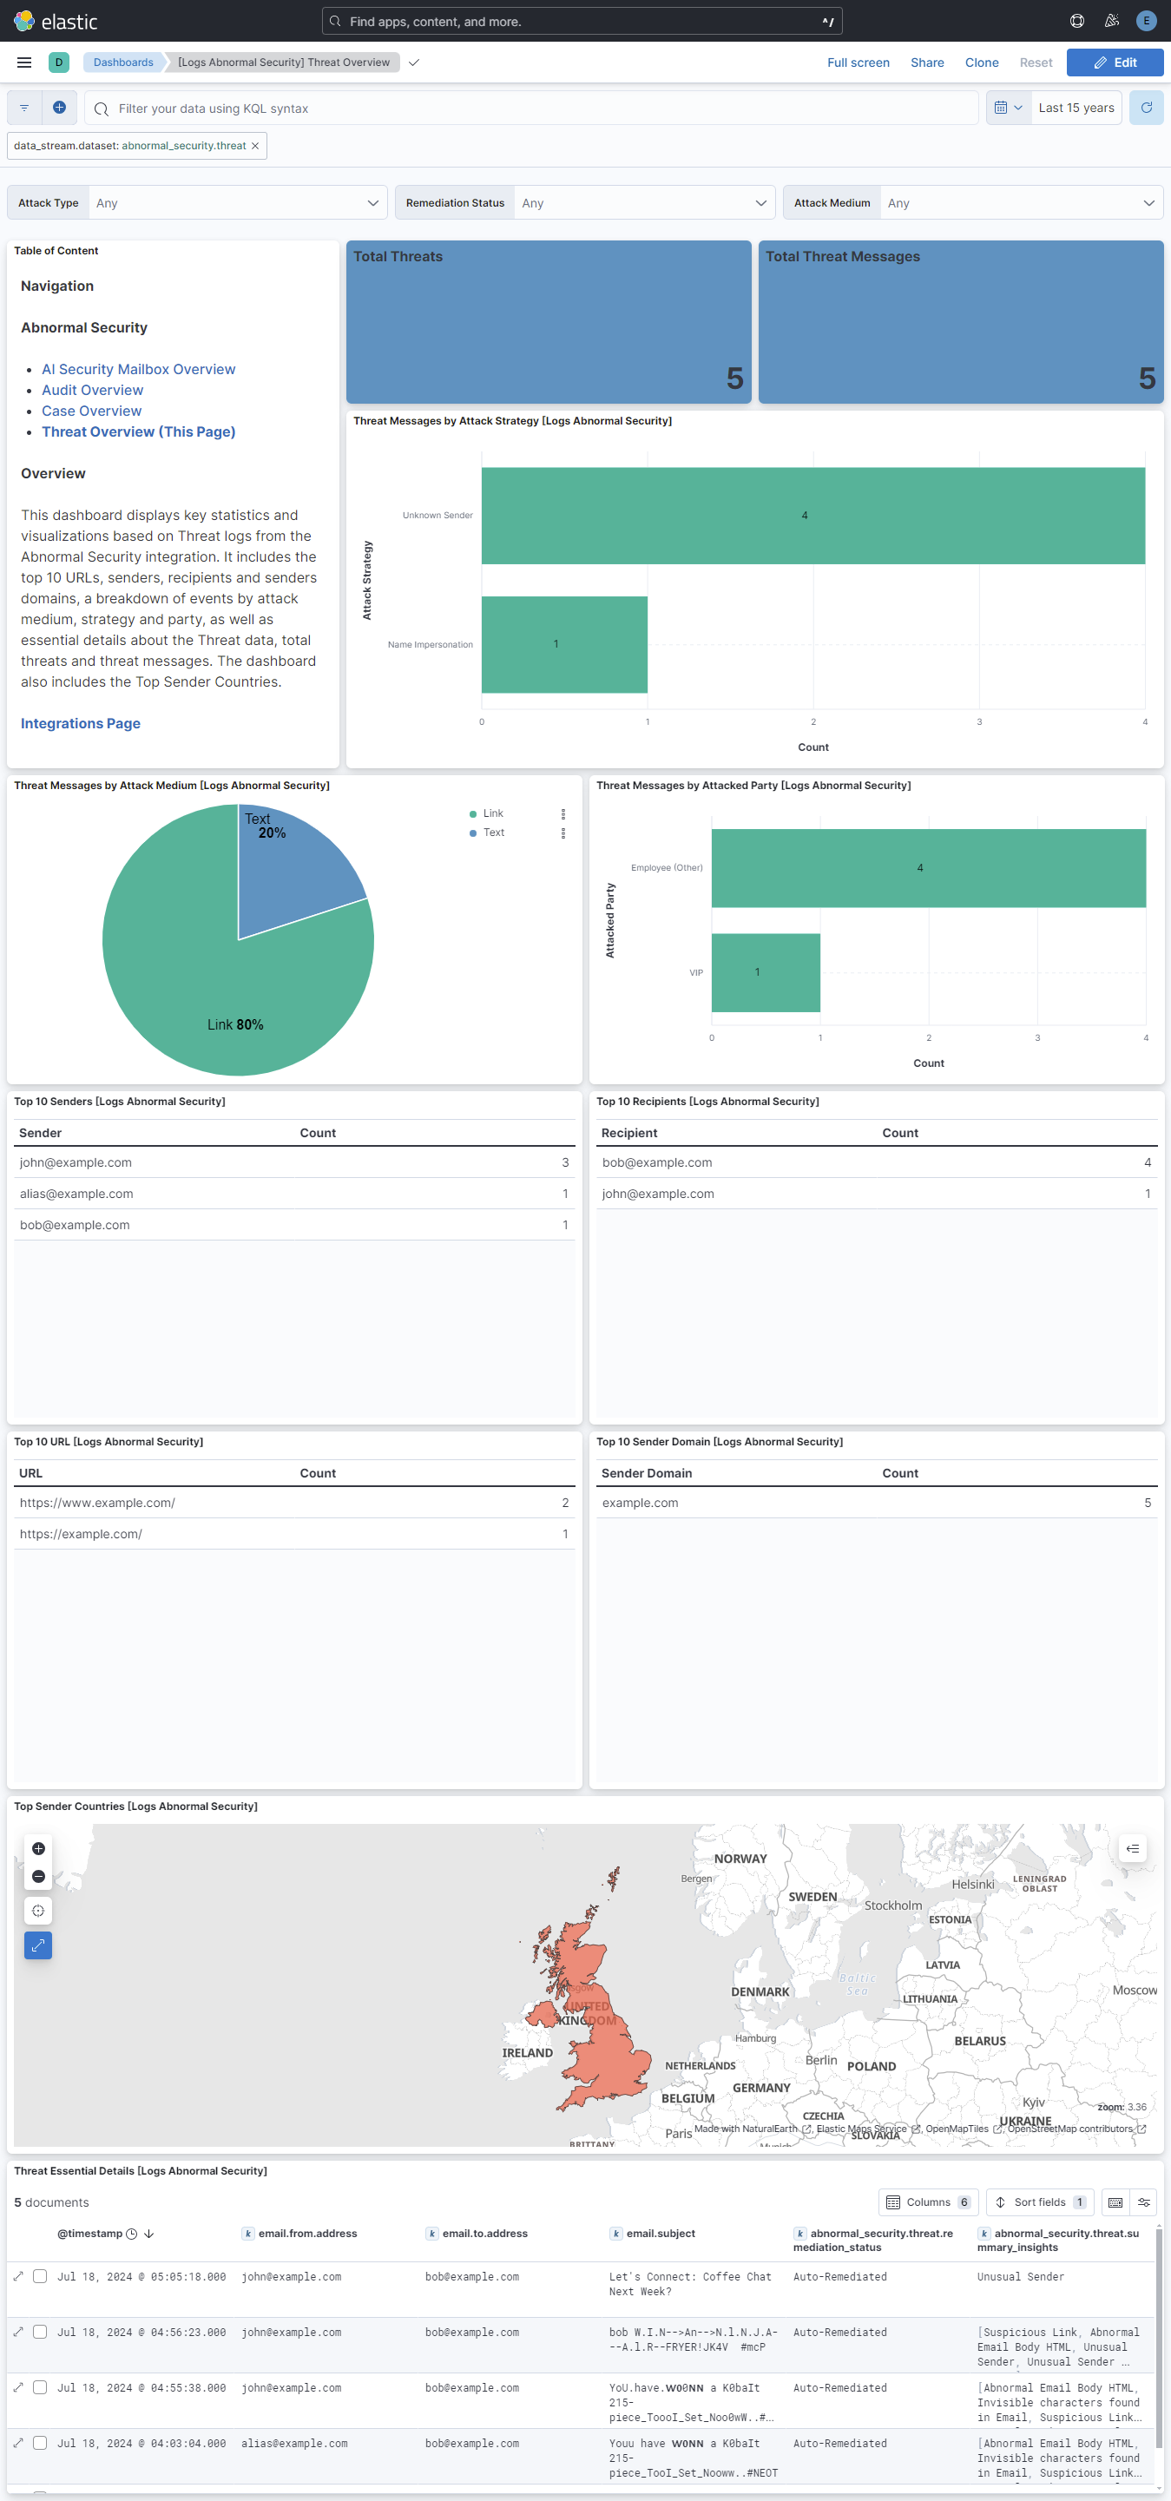The image size is (1171, 2501).
Task: Open the hamburger navigation menu
Action: 24,63
